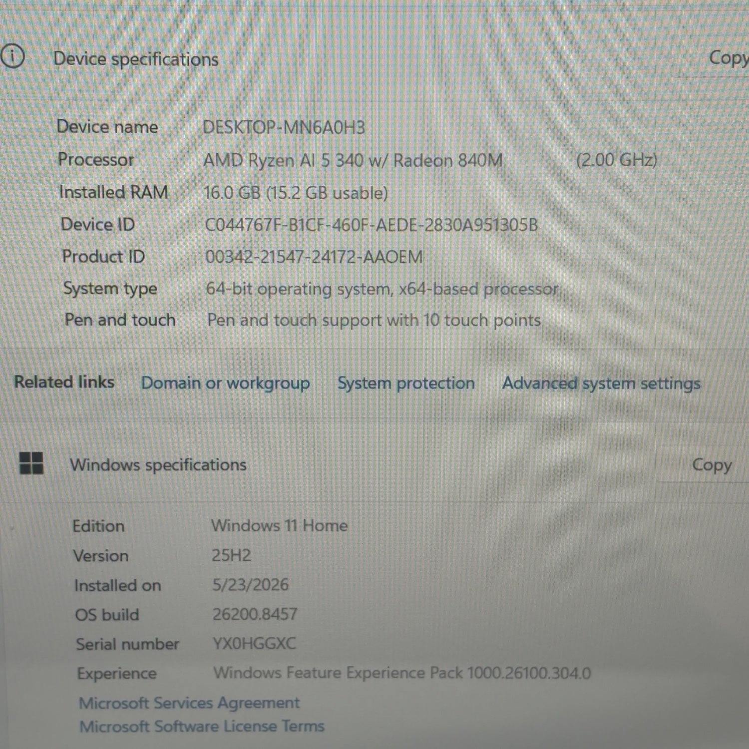Select installed on date 5/23/2026
Viewport: 749px width, 749px height.
pos(250,585)
